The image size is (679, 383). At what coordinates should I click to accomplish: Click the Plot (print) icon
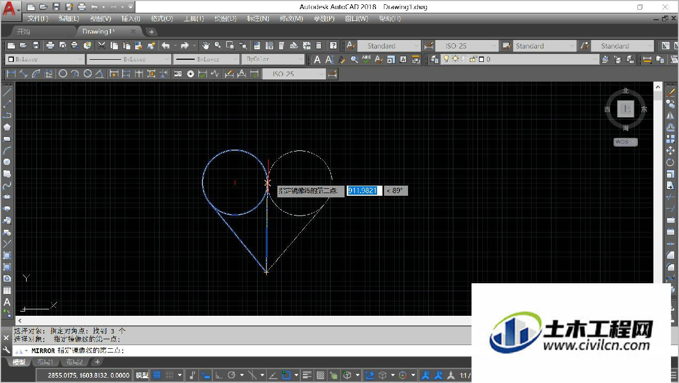[50, 46]
